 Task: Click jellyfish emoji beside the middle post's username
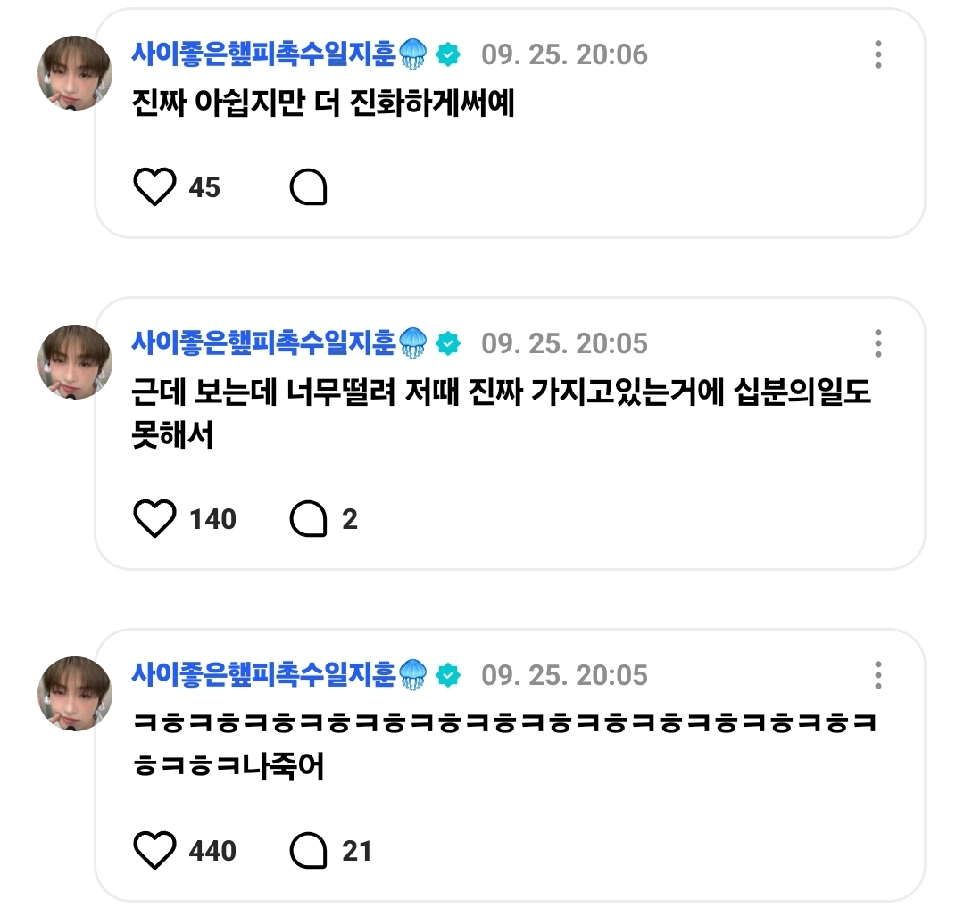coord(412,343)
